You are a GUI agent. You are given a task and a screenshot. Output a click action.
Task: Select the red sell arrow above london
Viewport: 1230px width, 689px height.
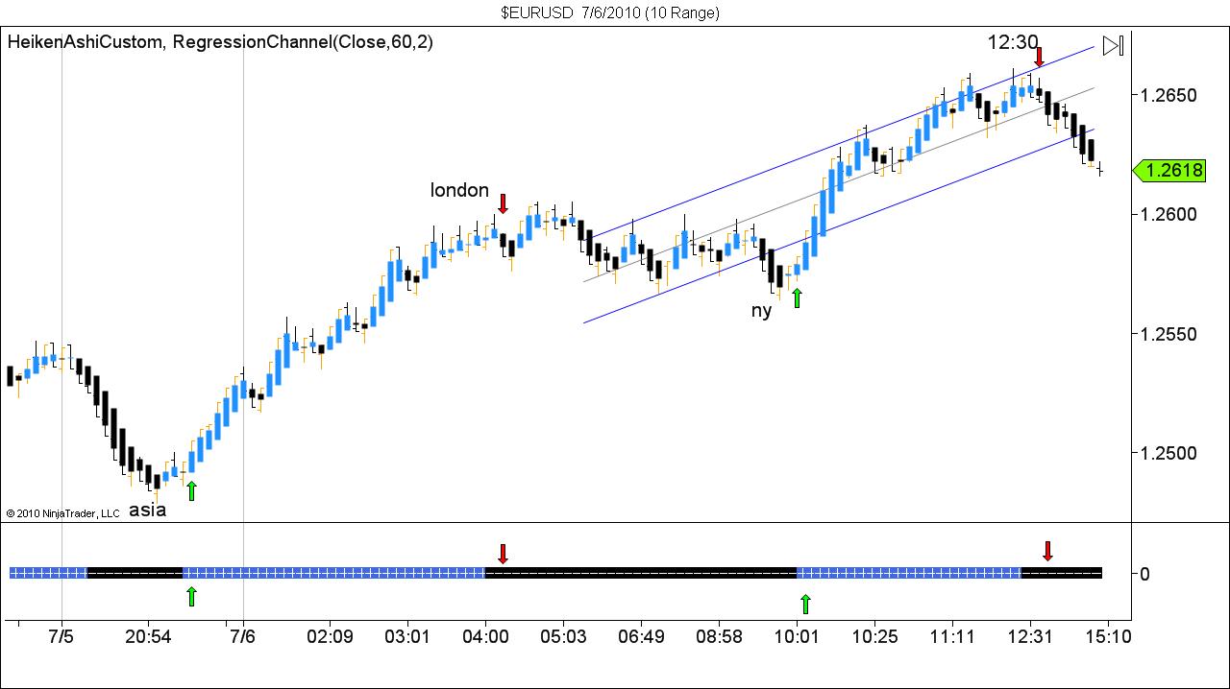pyautogui.click(x=504, y=205)
